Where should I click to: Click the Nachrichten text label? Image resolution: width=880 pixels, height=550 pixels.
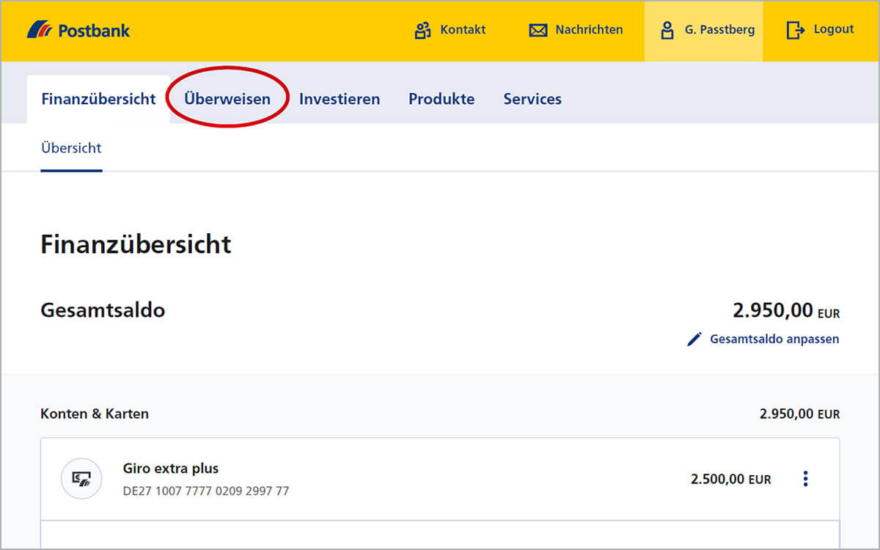click(x=590, y=30)
